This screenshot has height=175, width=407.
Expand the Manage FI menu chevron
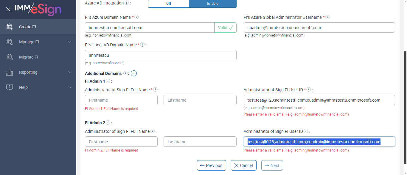point(70,42)
